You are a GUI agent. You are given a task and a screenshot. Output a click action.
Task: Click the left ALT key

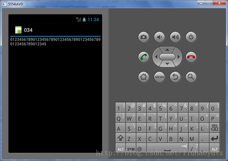[x=120, y=147]
